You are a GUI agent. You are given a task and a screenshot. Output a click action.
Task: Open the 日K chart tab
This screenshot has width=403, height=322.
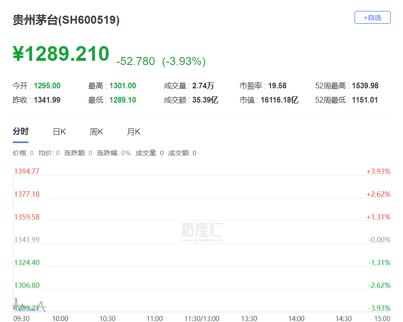(59, 132)
